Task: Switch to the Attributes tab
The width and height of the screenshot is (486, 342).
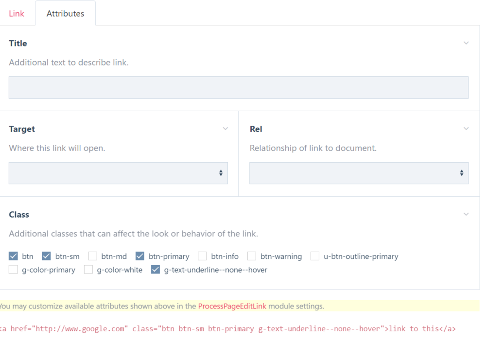Action: pyautogui.click(x=65, y=14)
